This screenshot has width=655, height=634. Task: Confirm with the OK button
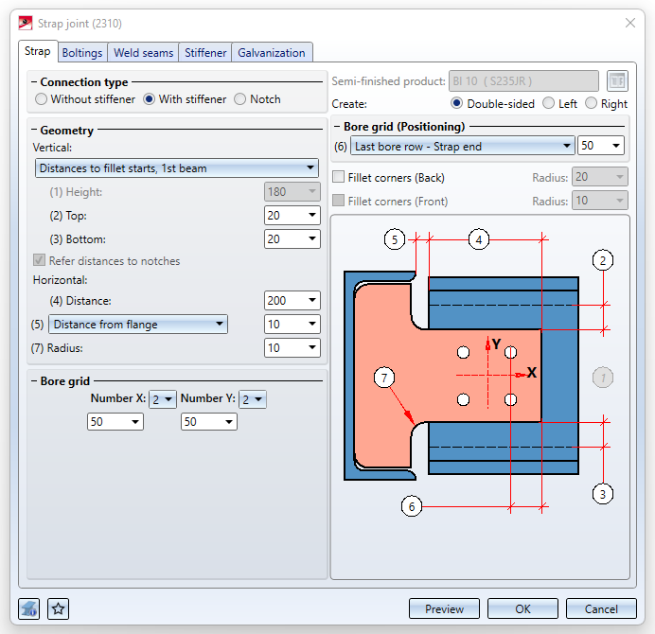pyautogui.click(x=522, y=608)
